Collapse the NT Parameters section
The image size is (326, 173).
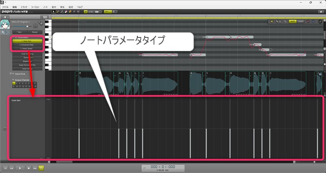coord(13,37)
